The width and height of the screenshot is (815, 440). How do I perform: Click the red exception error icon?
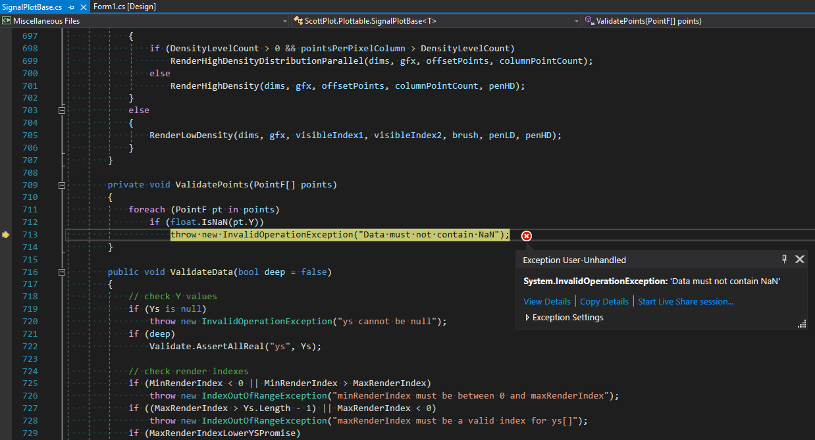coord(526,235)
